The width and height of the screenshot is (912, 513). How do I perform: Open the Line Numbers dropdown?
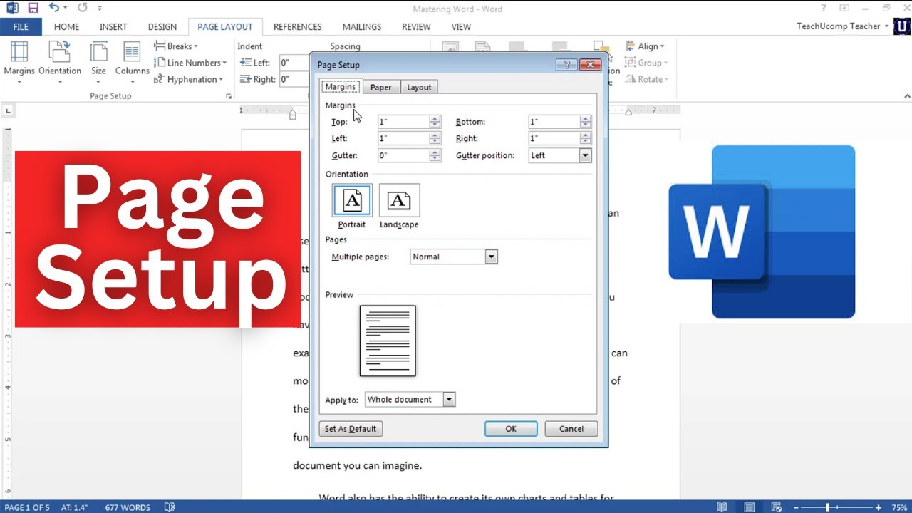click(x=190, y=63)
